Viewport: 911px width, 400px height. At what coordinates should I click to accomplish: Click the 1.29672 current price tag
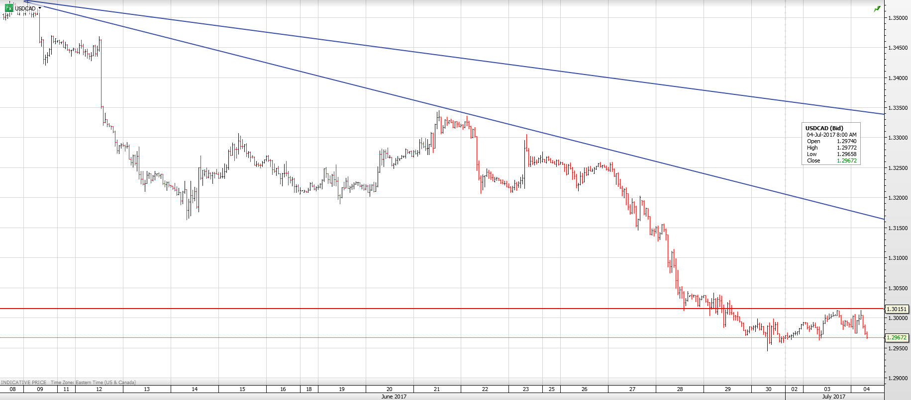(897, 338)
